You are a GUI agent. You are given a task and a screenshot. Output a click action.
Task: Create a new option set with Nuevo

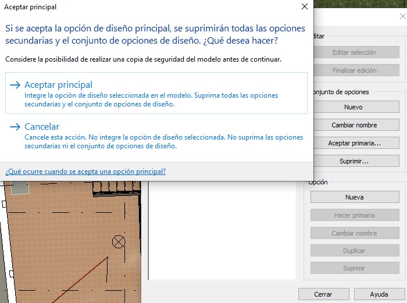tap(354, 107)
